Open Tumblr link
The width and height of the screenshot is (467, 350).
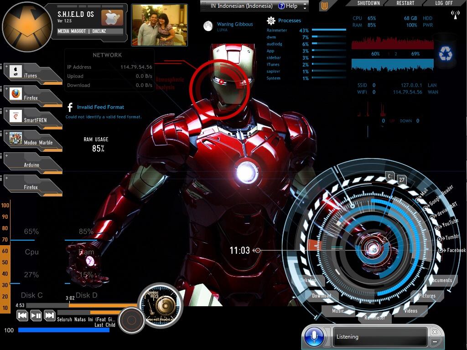coord(452,237)
